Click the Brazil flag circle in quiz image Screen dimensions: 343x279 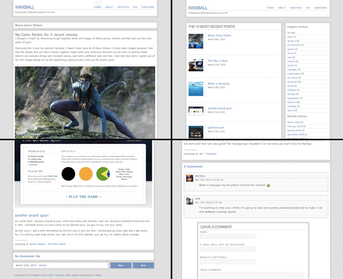tap(103, 174)
